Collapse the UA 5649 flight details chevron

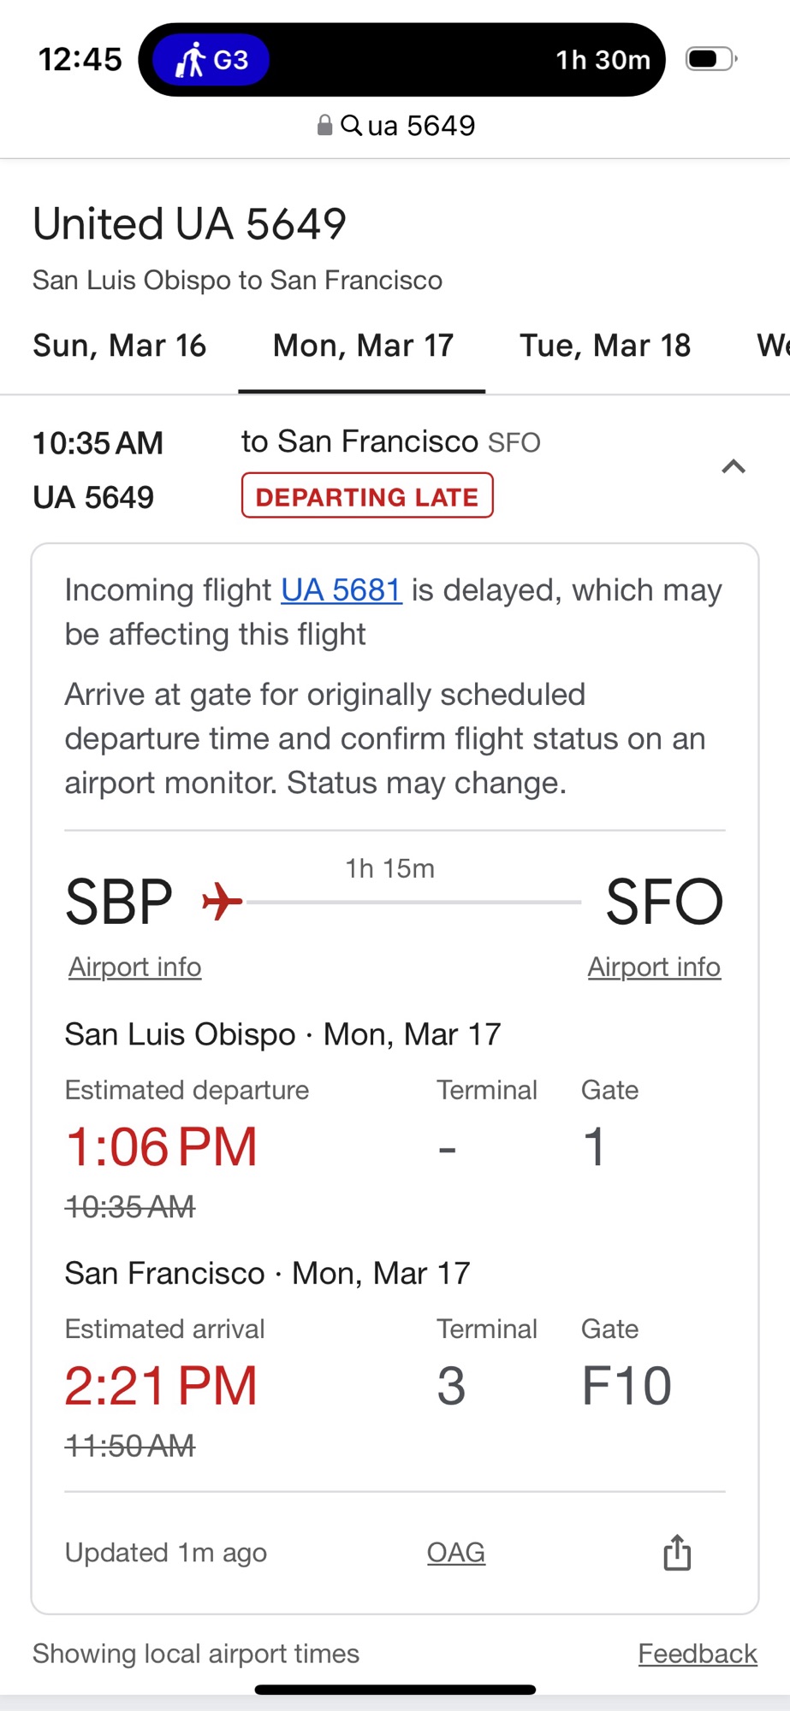click(x=734, y=466)
